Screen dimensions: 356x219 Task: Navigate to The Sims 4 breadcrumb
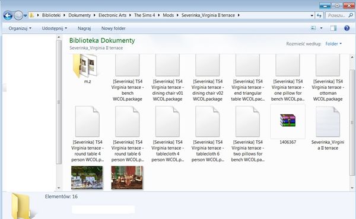click(x=145, y=15)
